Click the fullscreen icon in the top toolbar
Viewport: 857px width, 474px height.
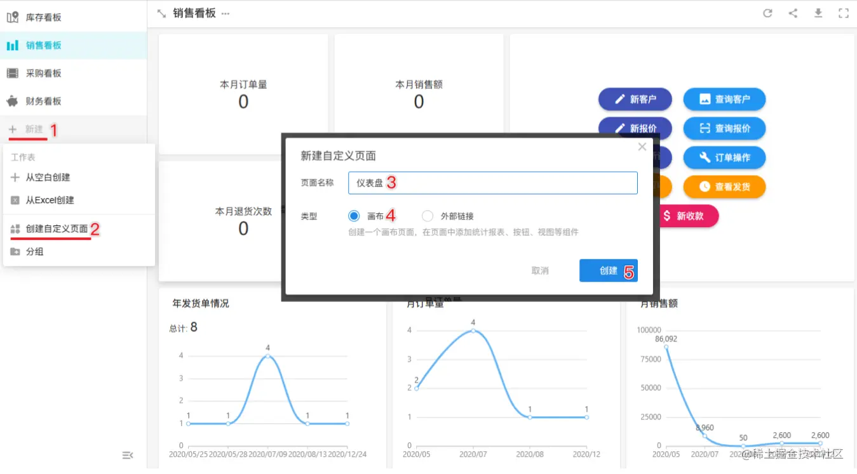point(844,13)
